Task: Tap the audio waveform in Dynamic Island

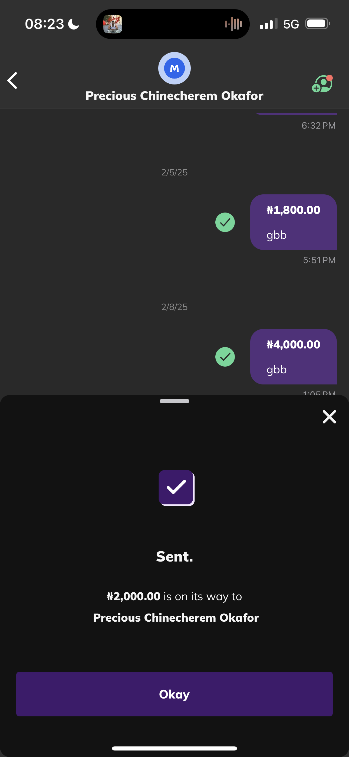Action: pyautogui.click(x=233, y=24)
